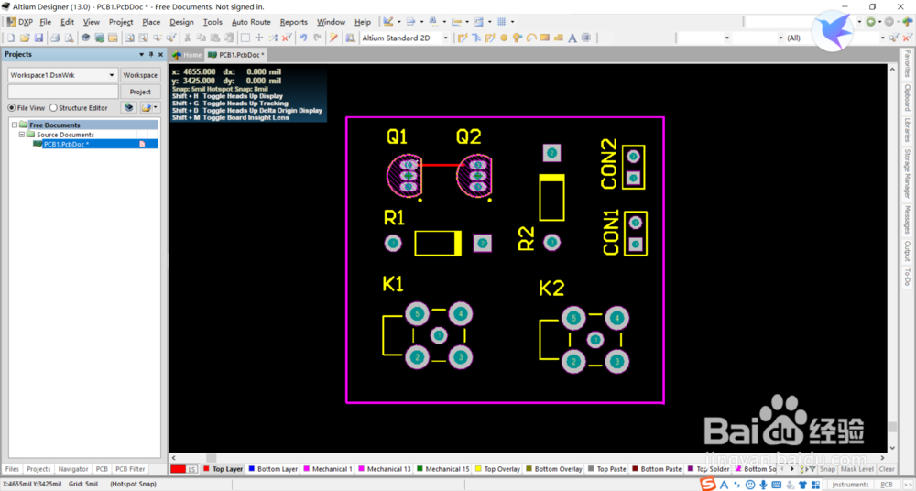Click the Clear Filter red X icon
Viewport: 916px width, 491px height.
pos(286,38)
